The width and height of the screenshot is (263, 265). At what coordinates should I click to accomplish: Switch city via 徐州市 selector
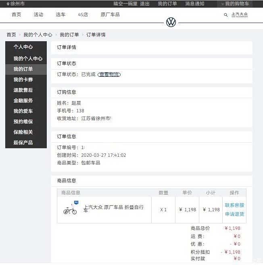pyautogui.click(x=17, y=4)
